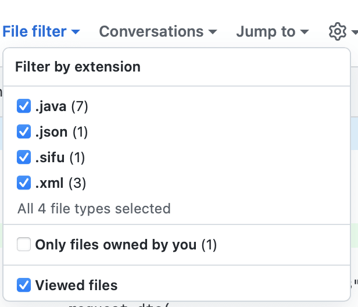Click the File filter arrow indicator
358x307 pixels.
pyautogui.click(x=76, y=32)
